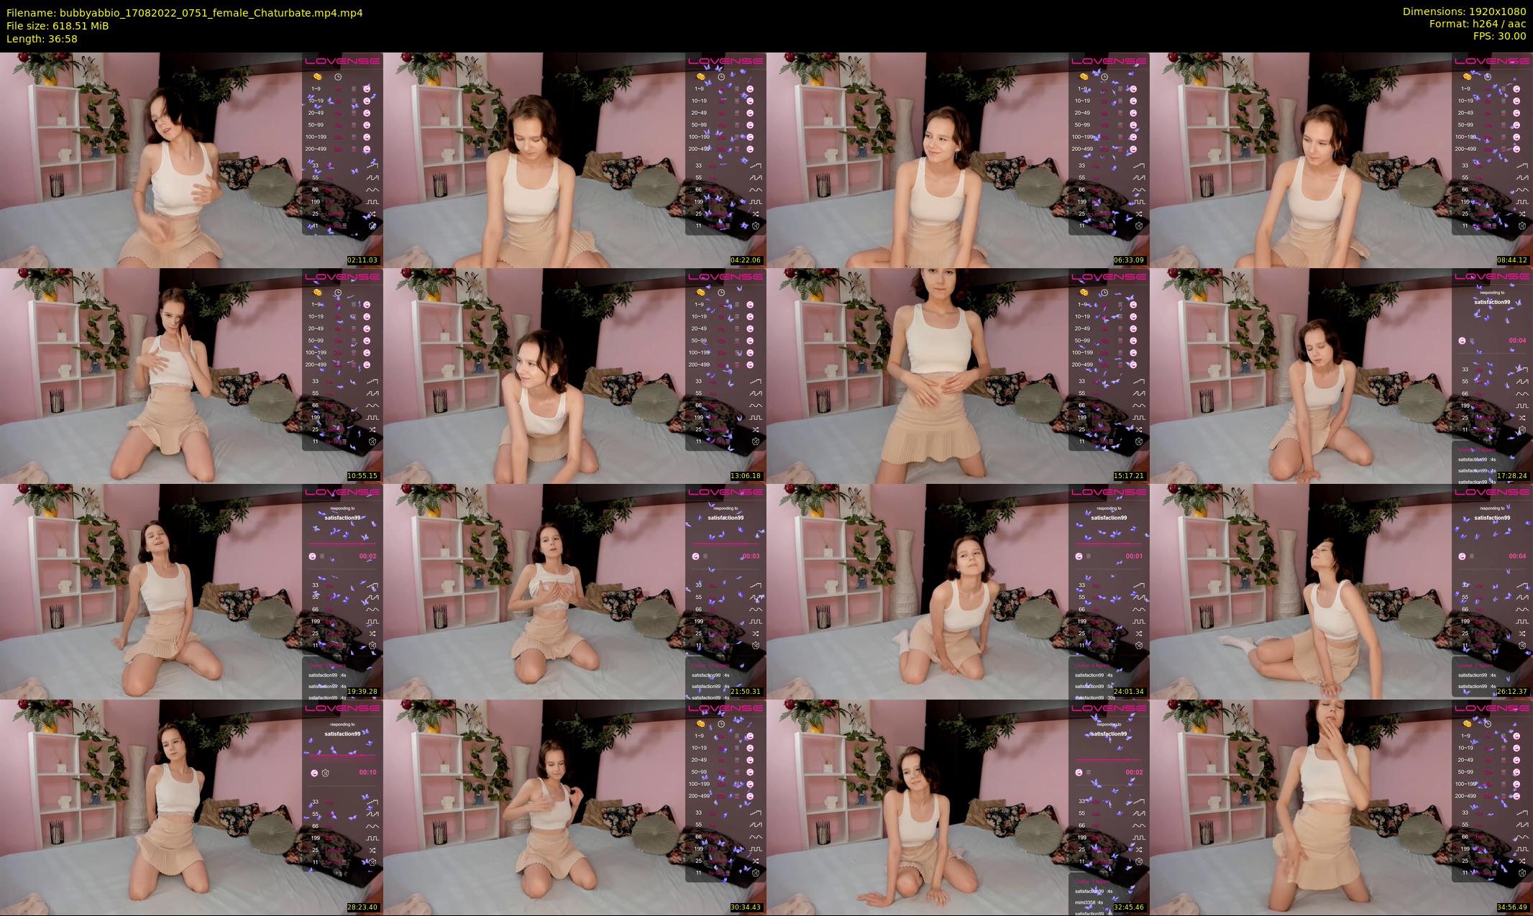Click the pink smiley icon in 17:28.24 frame
This screenshot has width=1533, height=916.
[x=1462, y=341]
